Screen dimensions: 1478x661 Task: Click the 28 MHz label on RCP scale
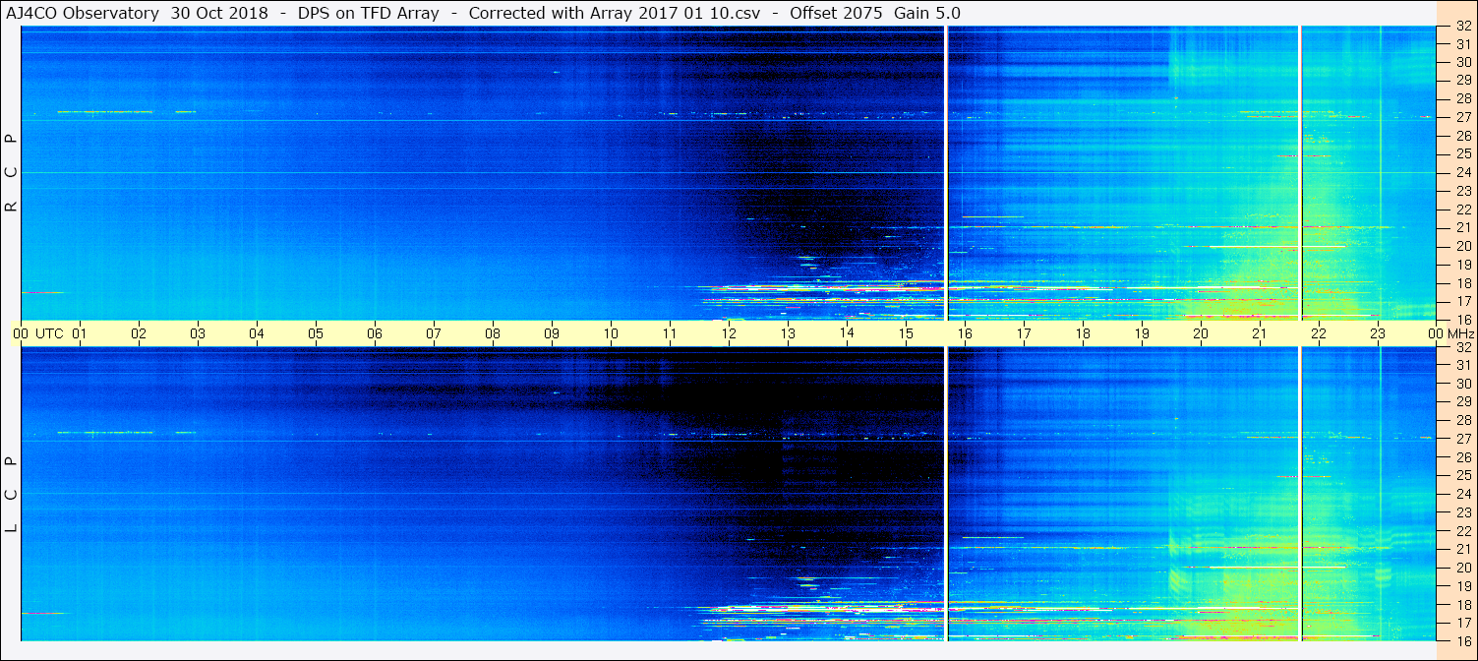pos(1463,98)
